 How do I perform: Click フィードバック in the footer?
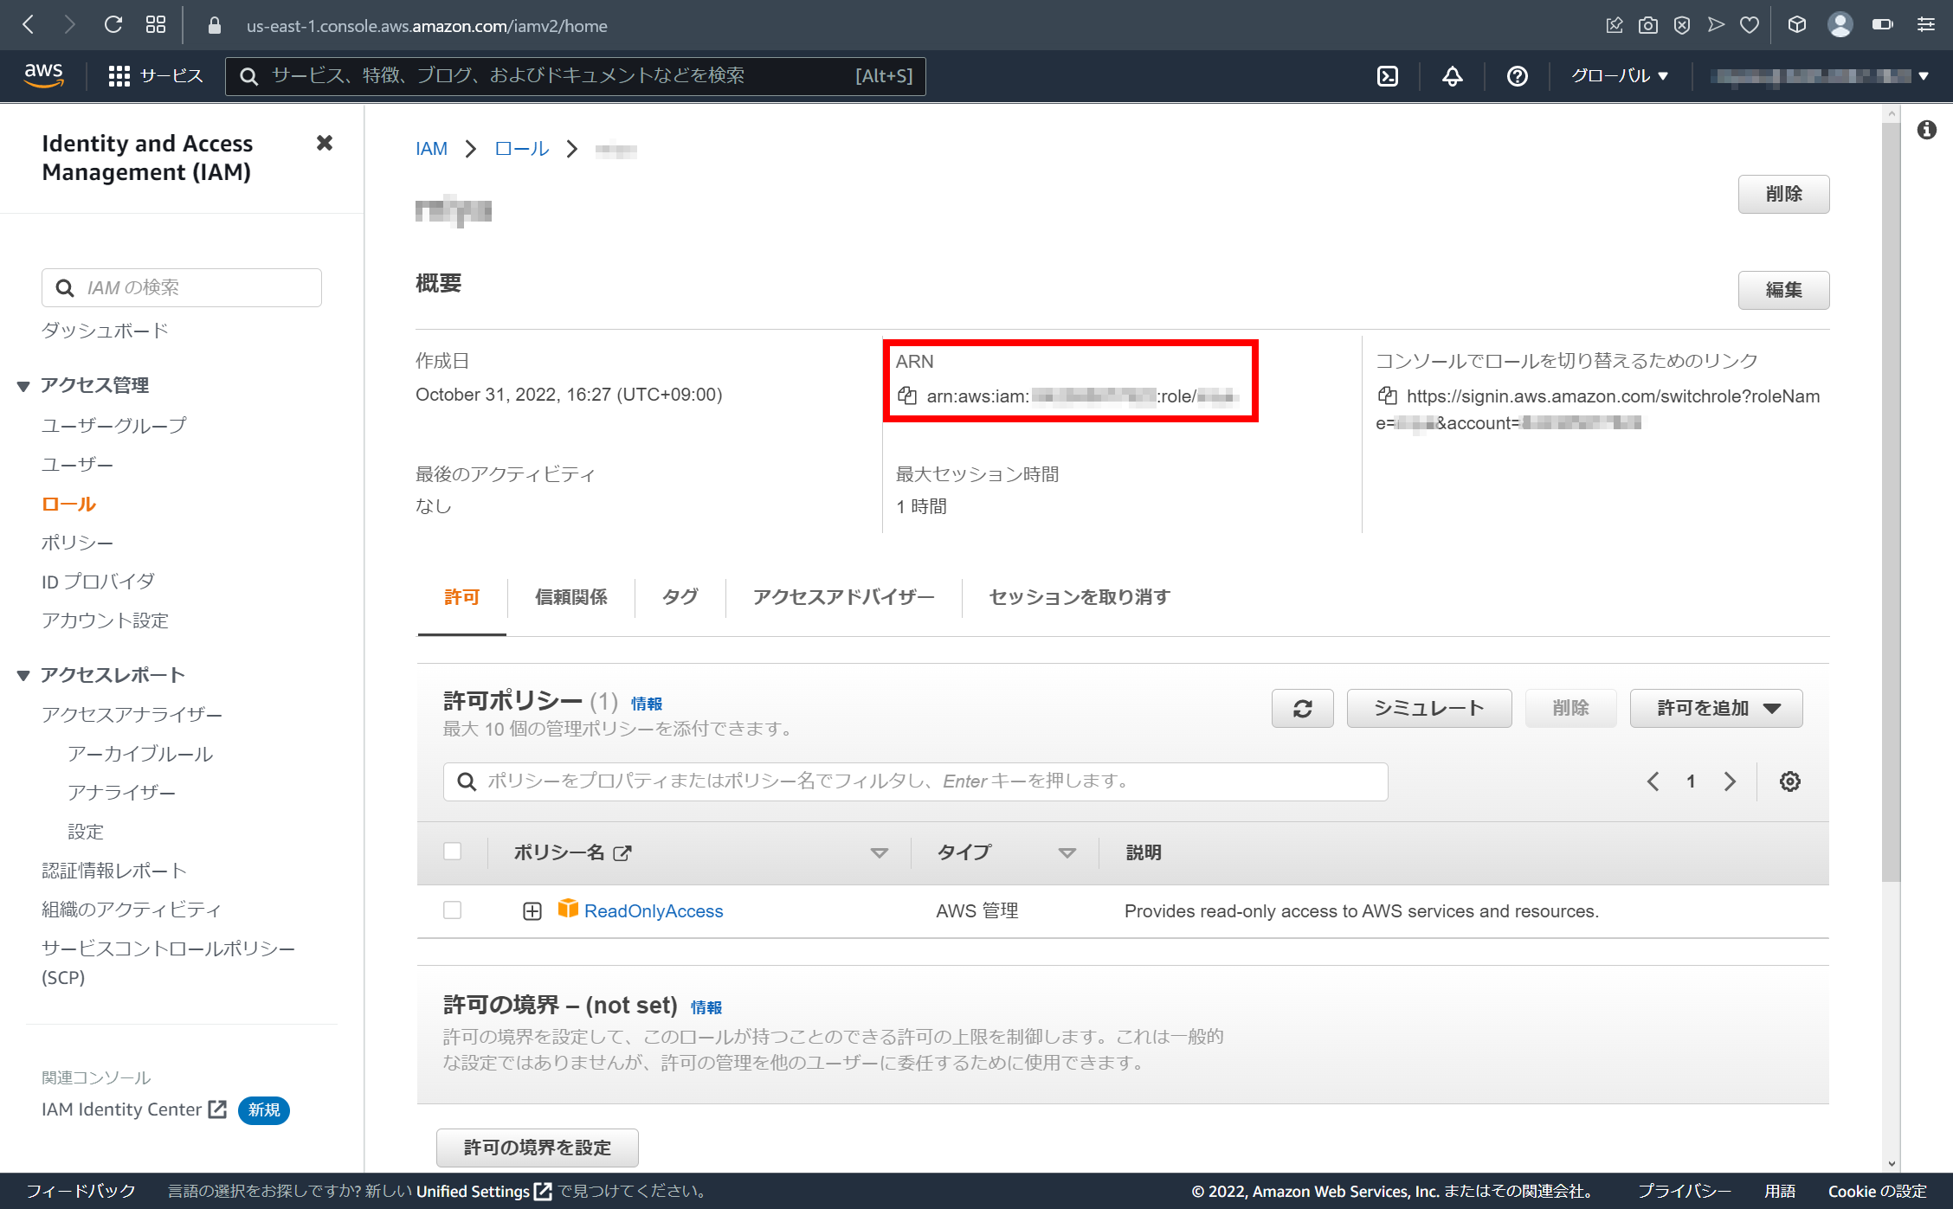coord(81,1191)
